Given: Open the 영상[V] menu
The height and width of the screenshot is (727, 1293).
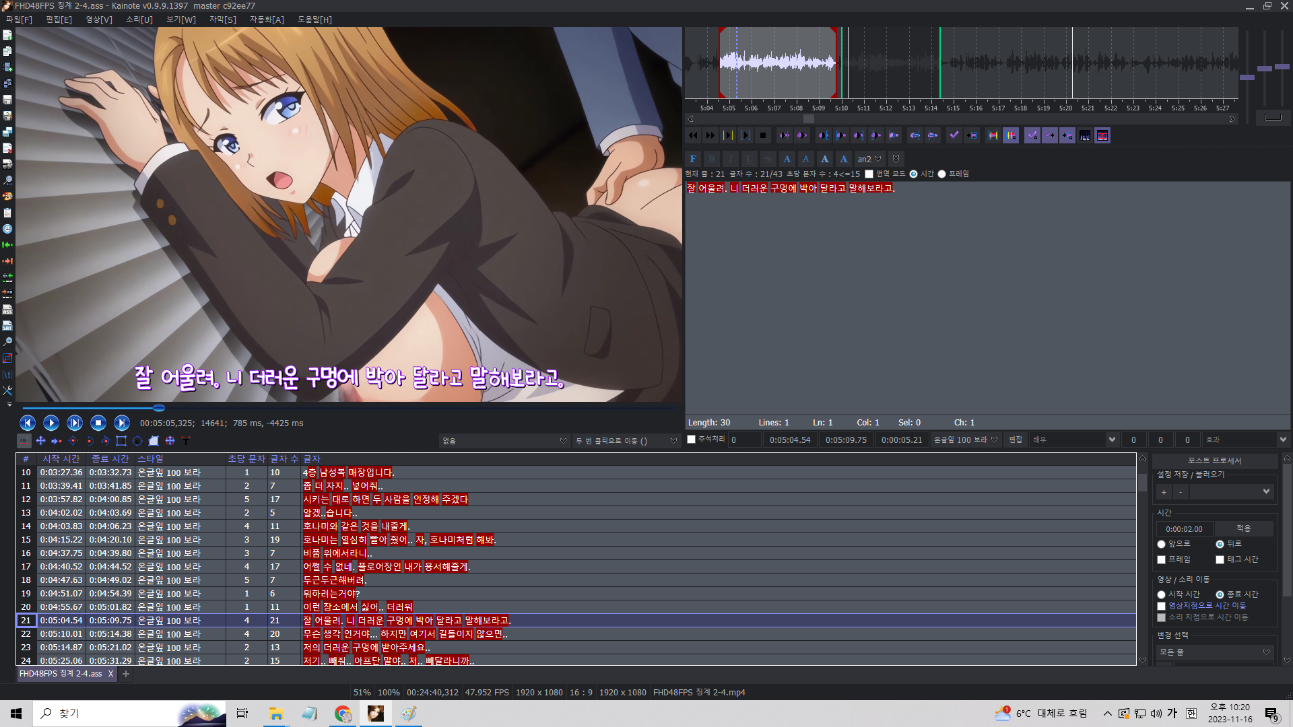Looking at the screenshot, I should pyautogui.click(x=99, y=20).
